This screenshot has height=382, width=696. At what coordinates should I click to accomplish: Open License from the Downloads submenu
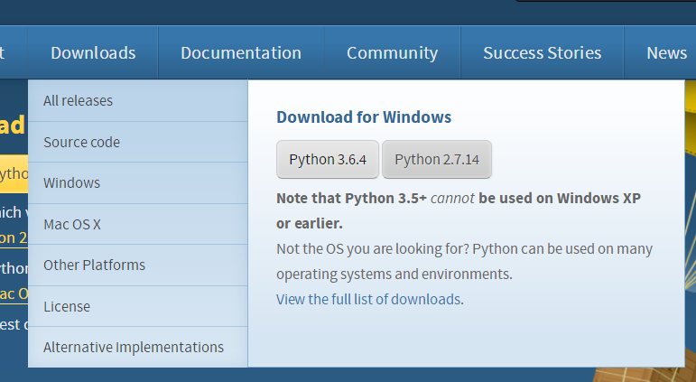click(137, 306)
